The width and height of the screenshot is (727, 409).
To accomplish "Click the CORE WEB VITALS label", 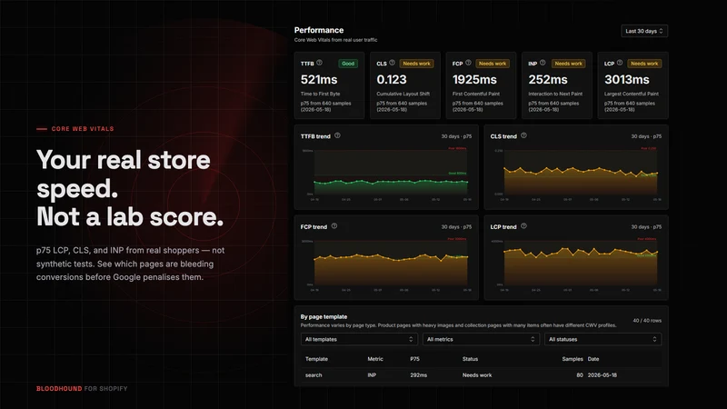I will point(83,129).
